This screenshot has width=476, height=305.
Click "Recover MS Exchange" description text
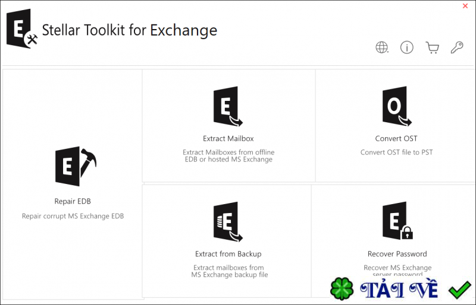pyautogui.click(x=397, y=268)
